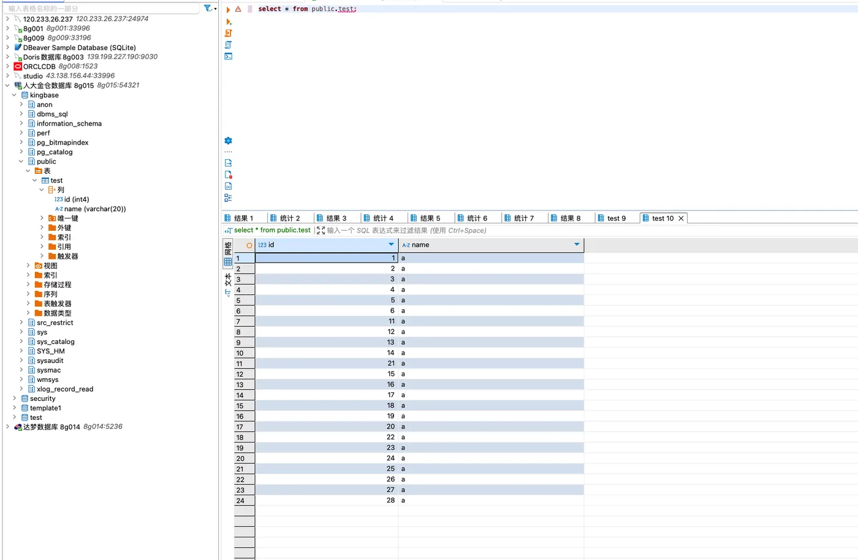Switch to the 结果 8 tab
The width and height of the screenshot is (858, 560).
click(566, 218)
